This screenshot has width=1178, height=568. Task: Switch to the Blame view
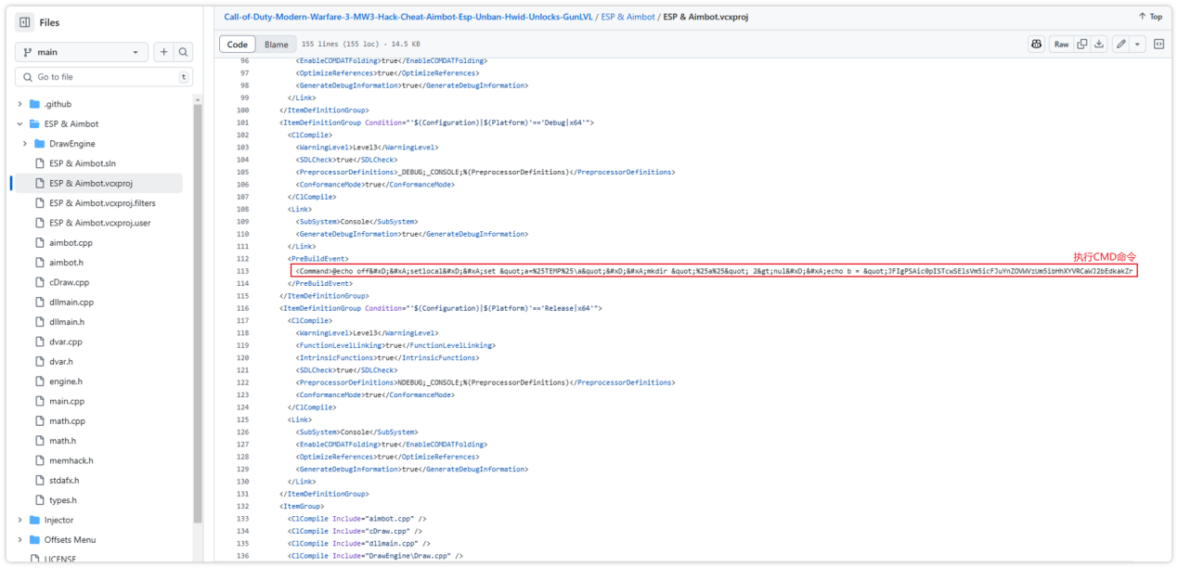tap(276, 43)
